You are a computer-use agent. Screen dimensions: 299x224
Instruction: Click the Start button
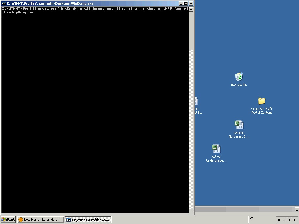coord(8,220)
